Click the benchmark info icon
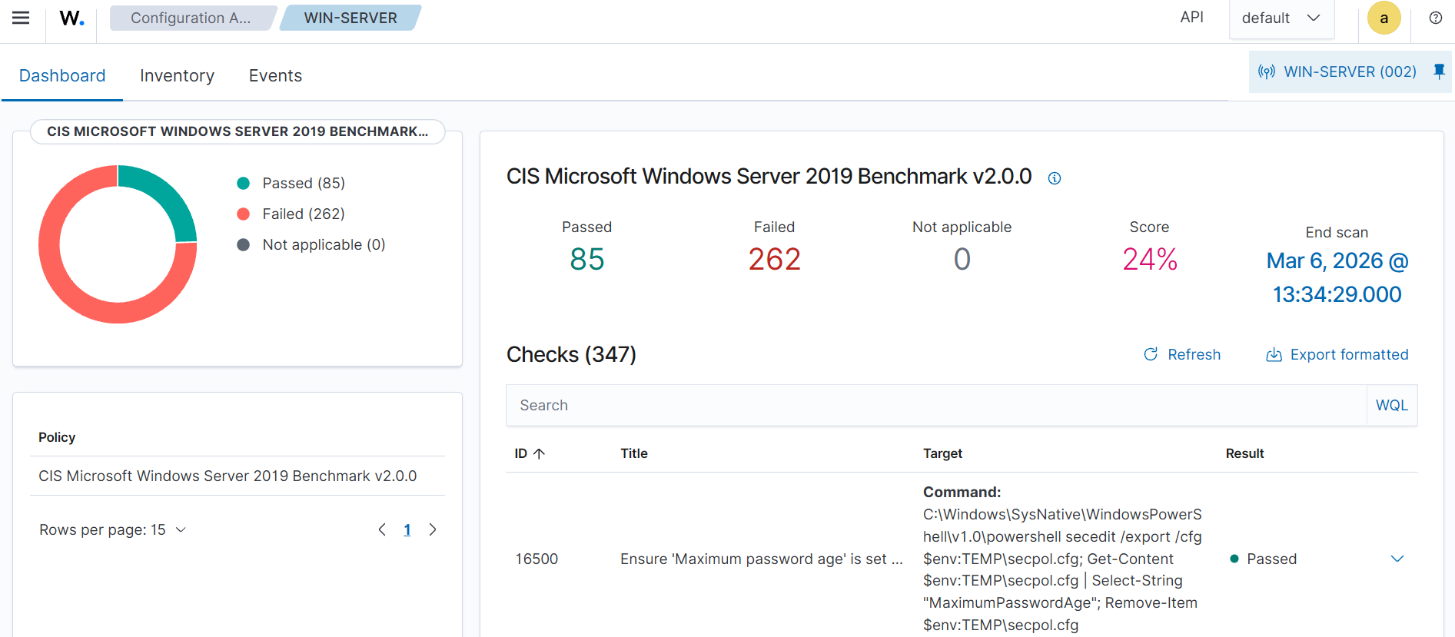Viewport: 1455px width, 637px height. click(x=1055, y=178)
